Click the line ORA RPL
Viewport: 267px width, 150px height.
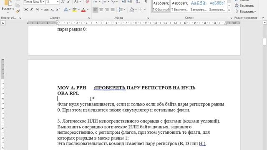(68, 93)
